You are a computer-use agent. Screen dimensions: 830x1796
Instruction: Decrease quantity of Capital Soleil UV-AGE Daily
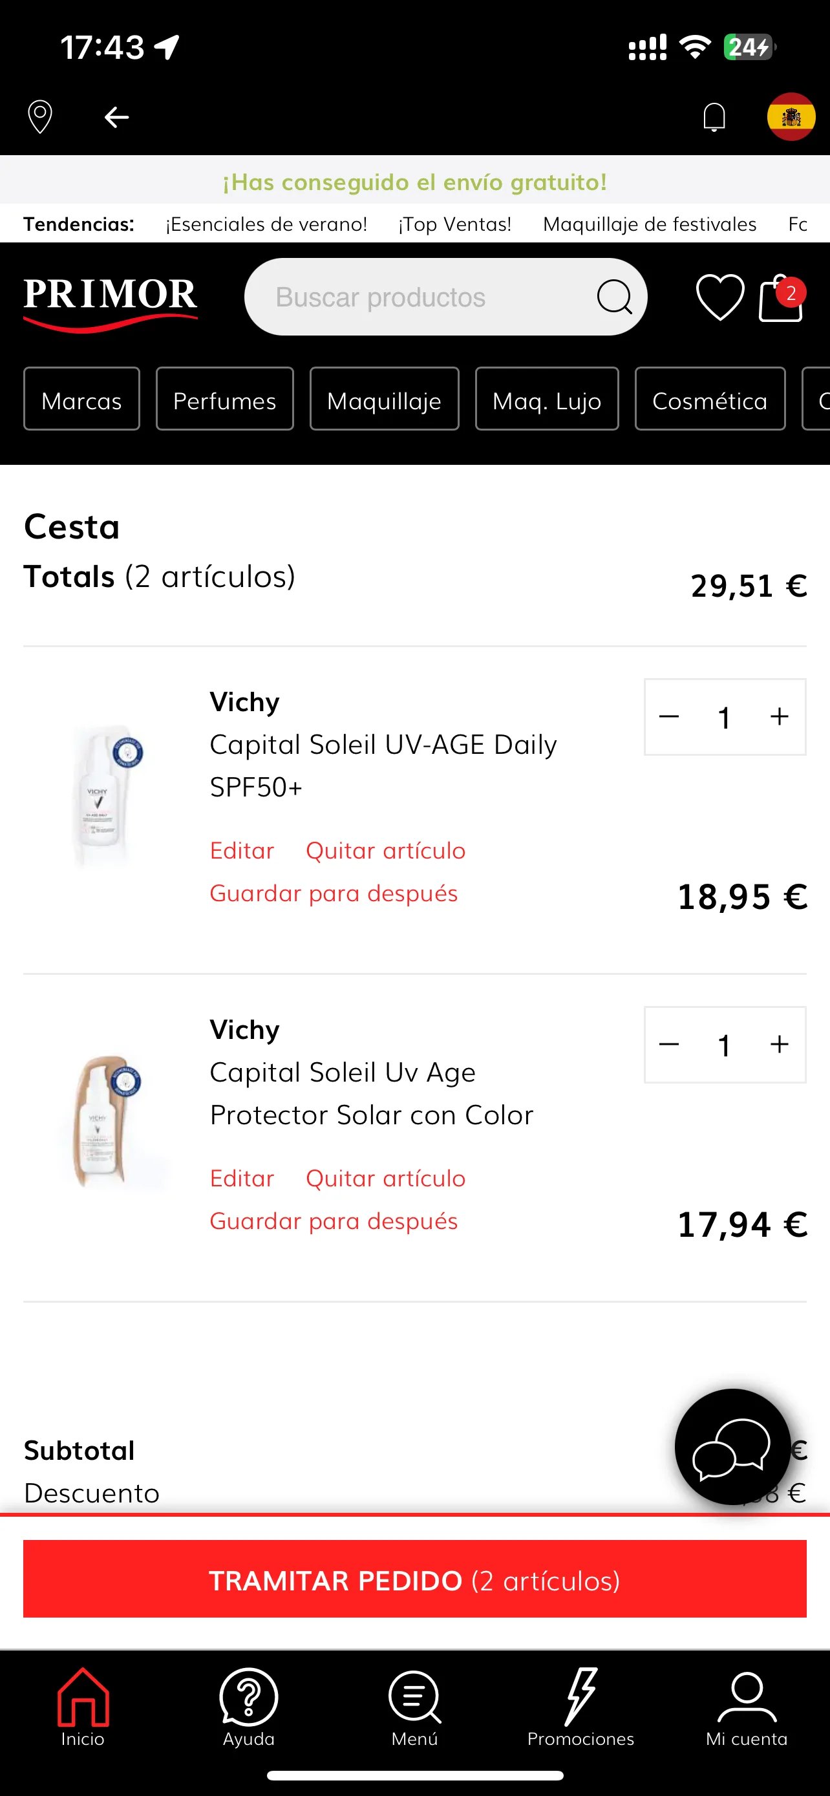click(x=669, y=717)
